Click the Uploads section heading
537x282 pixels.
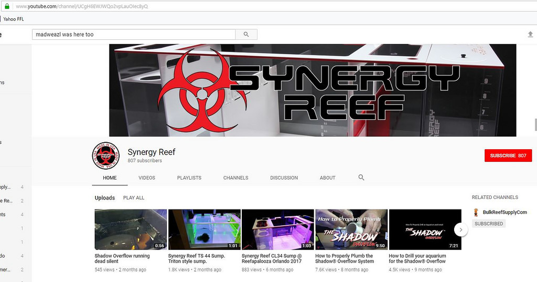pos(105,198)
